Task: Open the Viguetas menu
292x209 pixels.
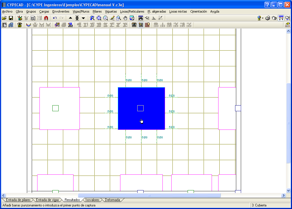Action: click(111, 11)
